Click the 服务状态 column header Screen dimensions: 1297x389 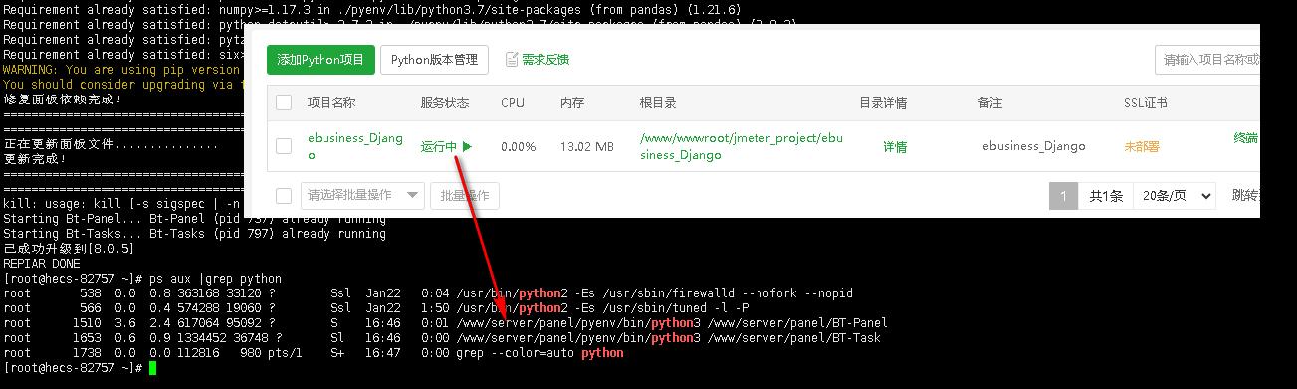pos(445,102)
